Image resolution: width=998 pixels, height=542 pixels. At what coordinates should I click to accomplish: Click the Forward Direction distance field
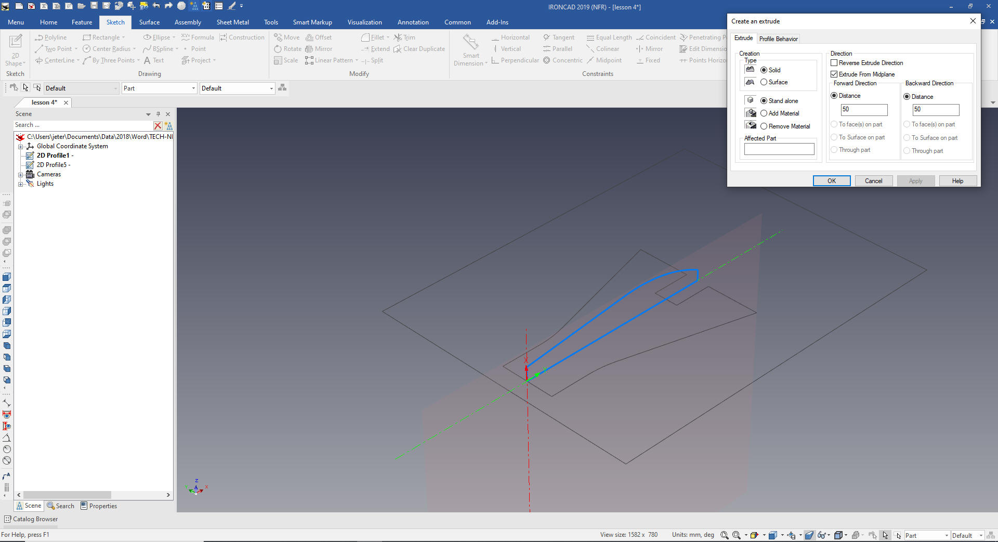point(864,110)
